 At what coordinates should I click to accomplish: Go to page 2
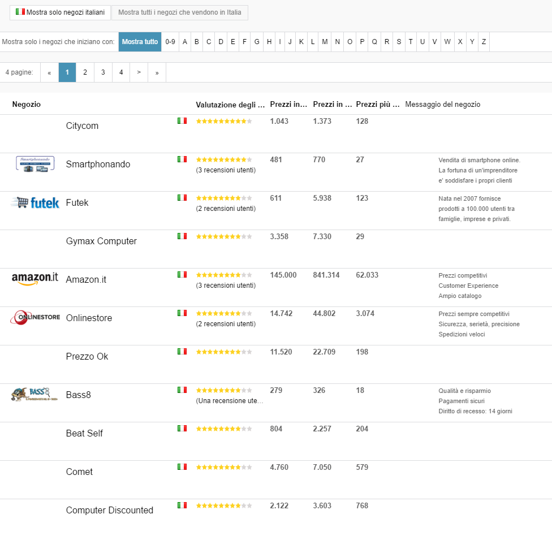(x=85, y=72)
